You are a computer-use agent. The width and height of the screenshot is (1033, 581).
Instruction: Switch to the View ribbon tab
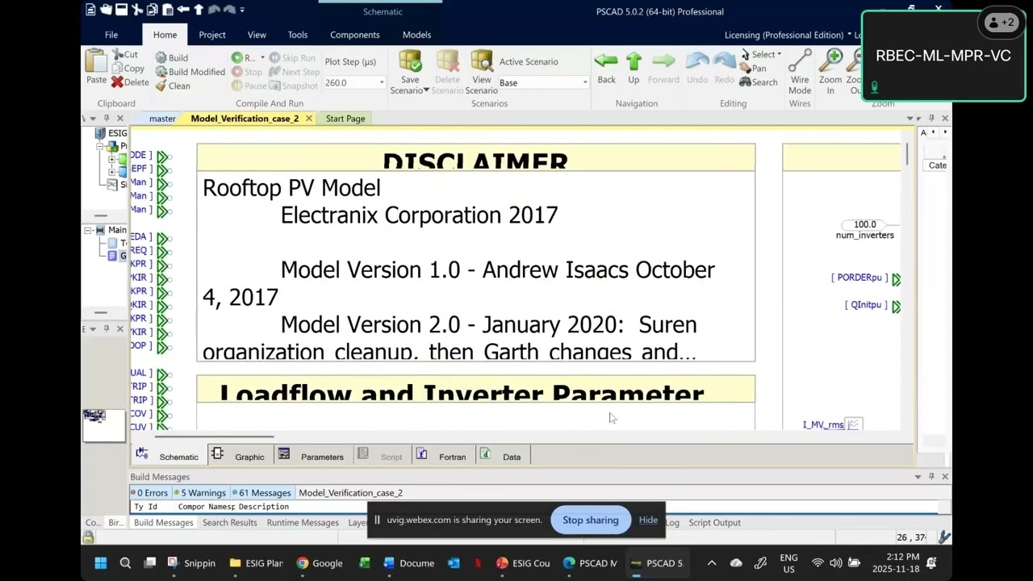point(257,35)
